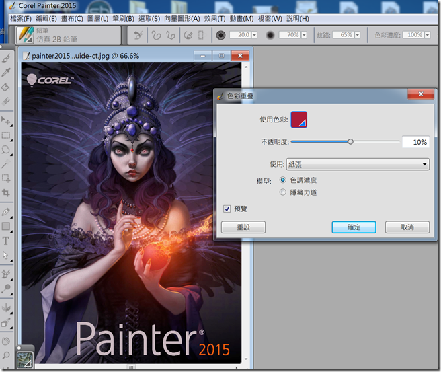Image resolution: width=441 pixels, height=372 pixels.
Task: Open the pencil brush selector icon
Action: click(x=25, y=35)
